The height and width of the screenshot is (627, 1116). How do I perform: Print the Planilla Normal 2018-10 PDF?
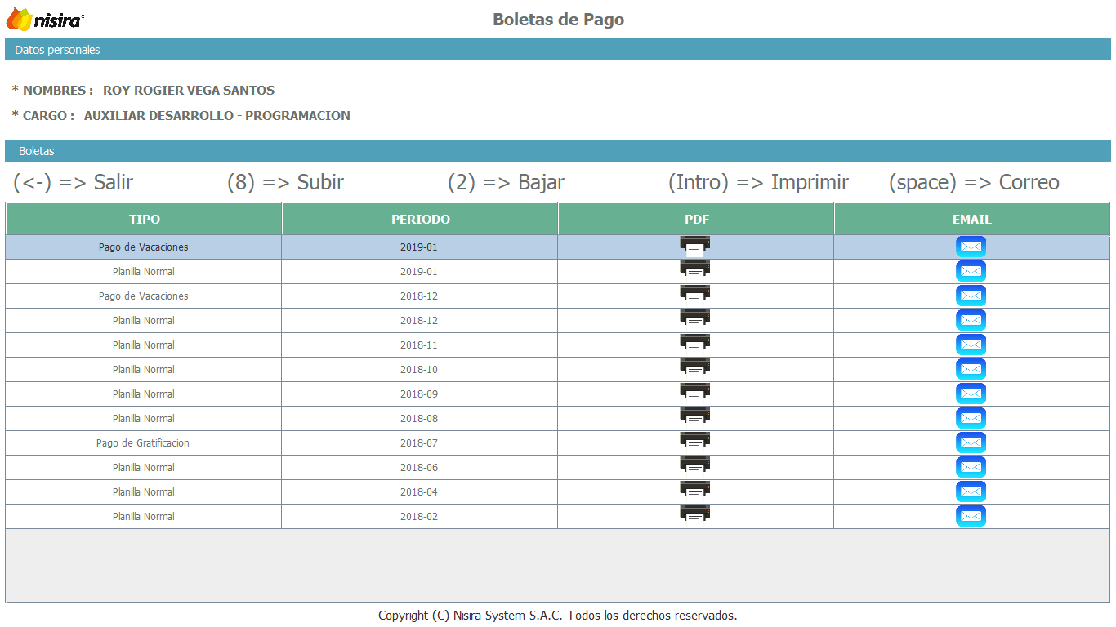click(695, 368)
